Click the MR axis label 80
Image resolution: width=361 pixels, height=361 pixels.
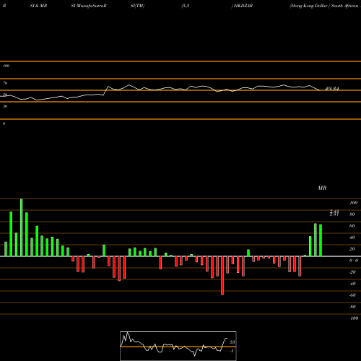[x=352, y=214]
